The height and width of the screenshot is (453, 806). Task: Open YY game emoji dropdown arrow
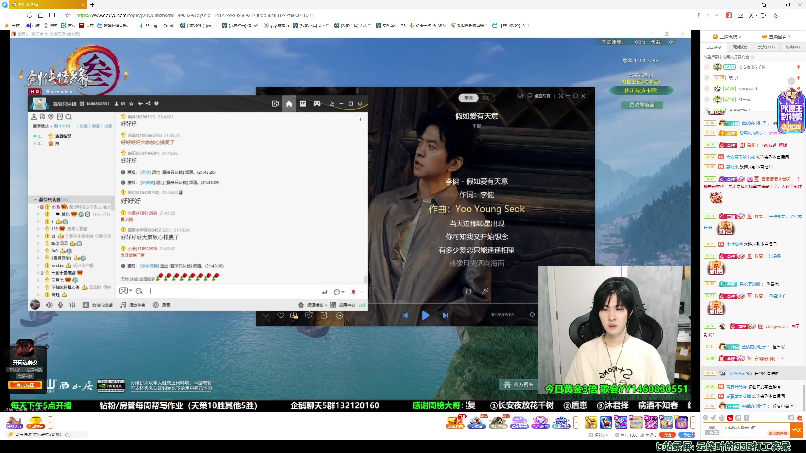point(131,291)
